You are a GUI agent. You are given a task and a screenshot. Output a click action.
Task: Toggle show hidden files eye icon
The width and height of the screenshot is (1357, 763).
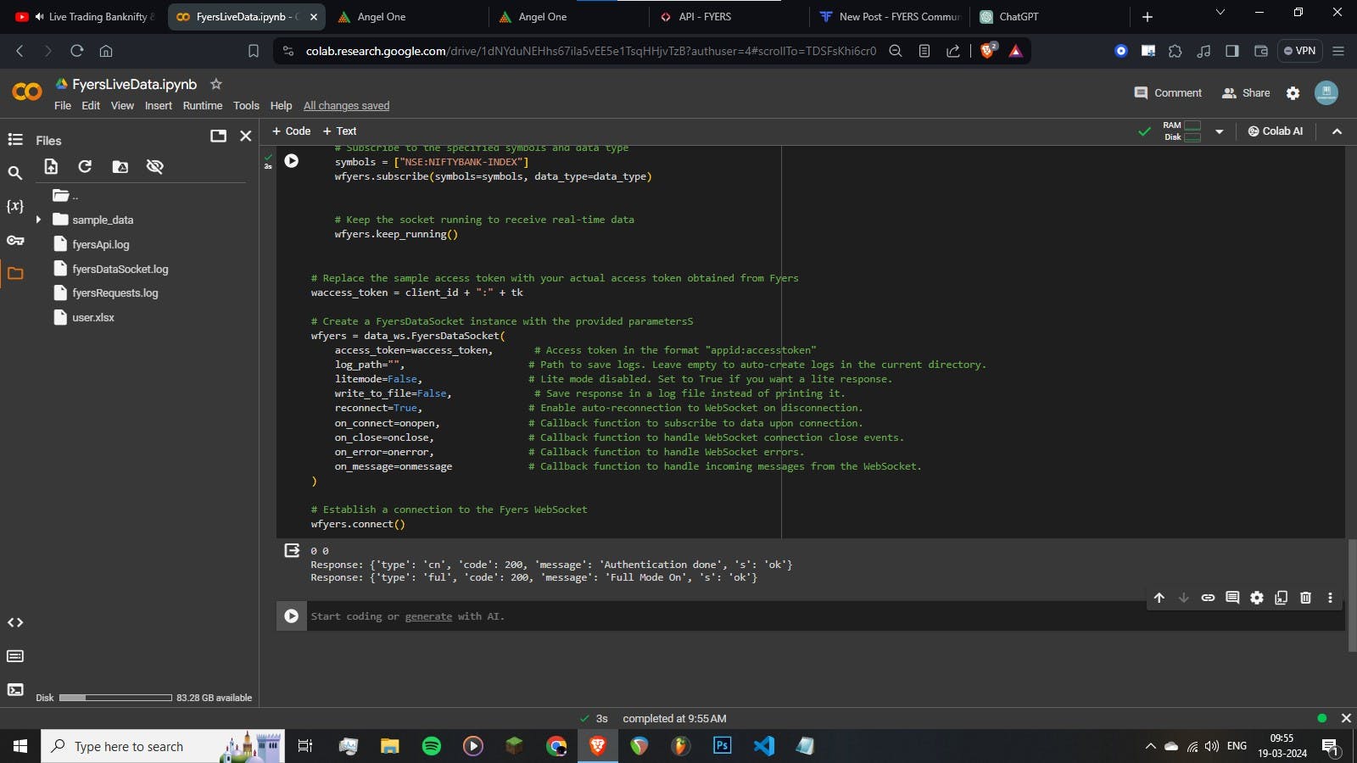tap(154, 167)
